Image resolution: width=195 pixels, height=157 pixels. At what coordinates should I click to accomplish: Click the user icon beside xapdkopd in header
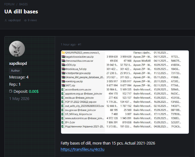click(6, 20)
